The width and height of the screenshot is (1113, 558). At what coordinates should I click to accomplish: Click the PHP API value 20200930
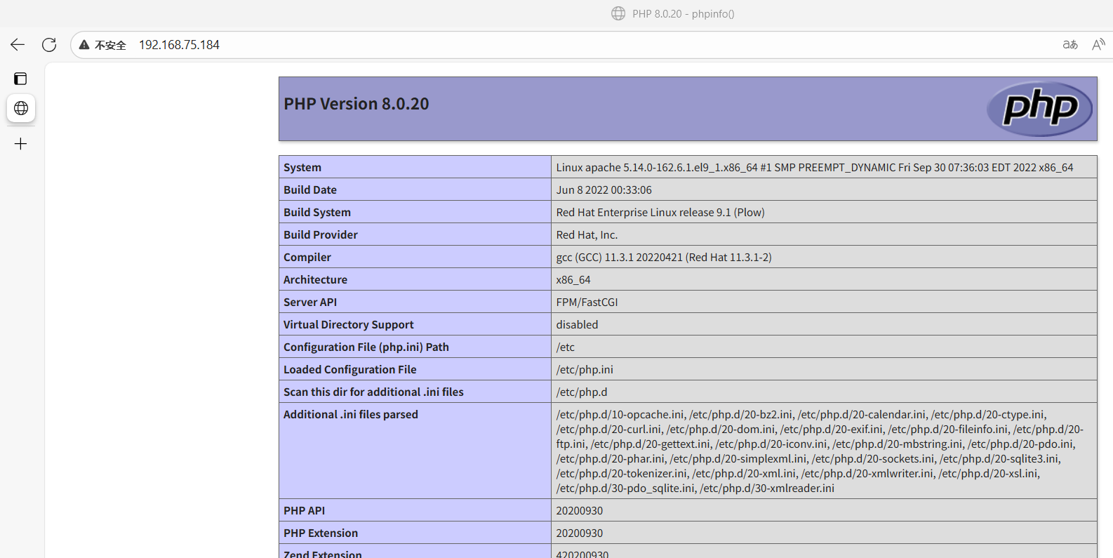[580, 510]
